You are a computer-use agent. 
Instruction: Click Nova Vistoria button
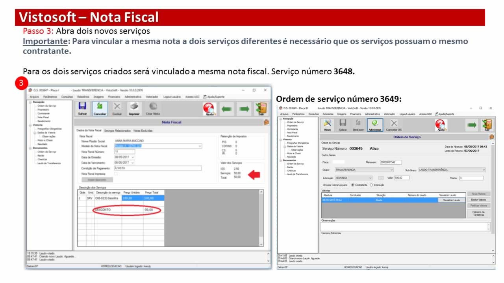pyautogui.click(x=478, y=194)
